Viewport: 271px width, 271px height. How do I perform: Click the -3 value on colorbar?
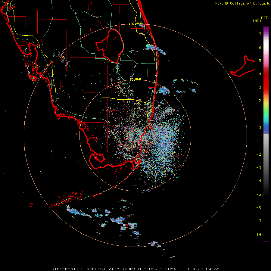pos(259,168)
